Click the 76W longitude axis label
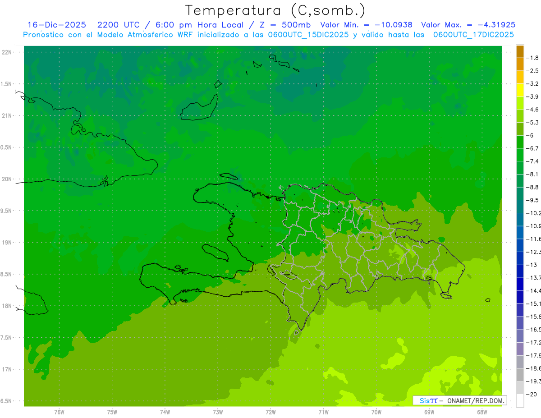Viewport: 541px width, 418px height. [59, 412]
